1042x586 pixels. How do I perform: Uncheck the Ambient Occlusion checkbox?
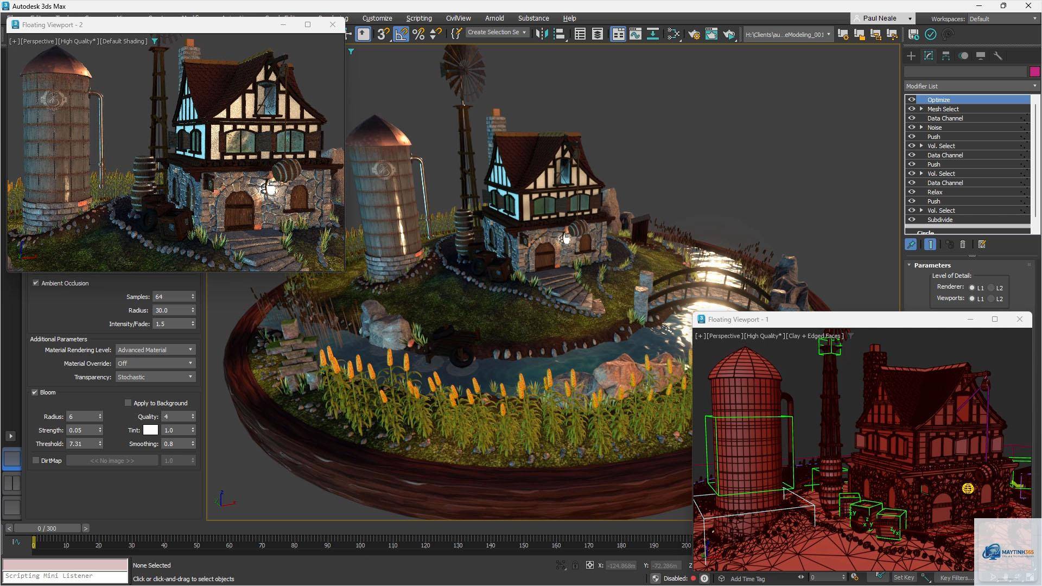[x=36, y=283]
